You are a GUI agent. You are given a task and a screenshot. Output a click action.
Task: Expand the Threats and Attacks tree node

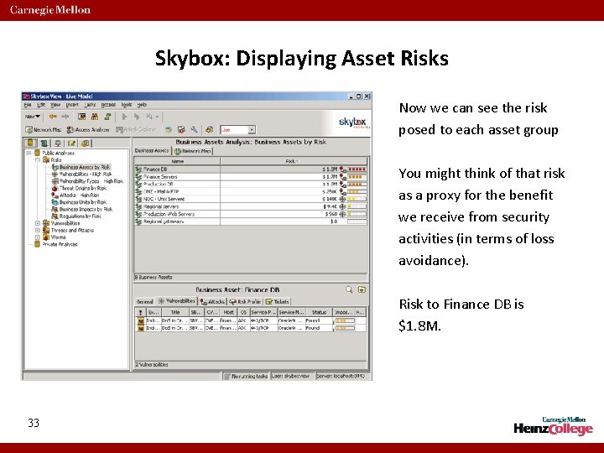tap(38, 231)
